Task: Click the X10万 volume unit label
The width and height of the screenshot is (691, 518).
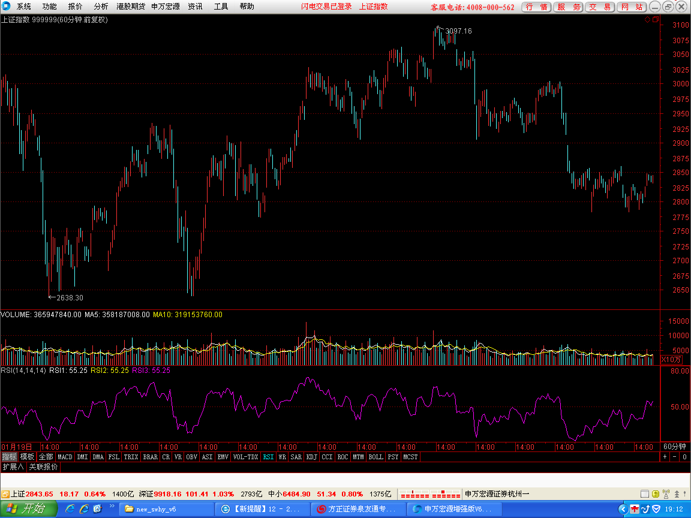Action: click(671, 360)
